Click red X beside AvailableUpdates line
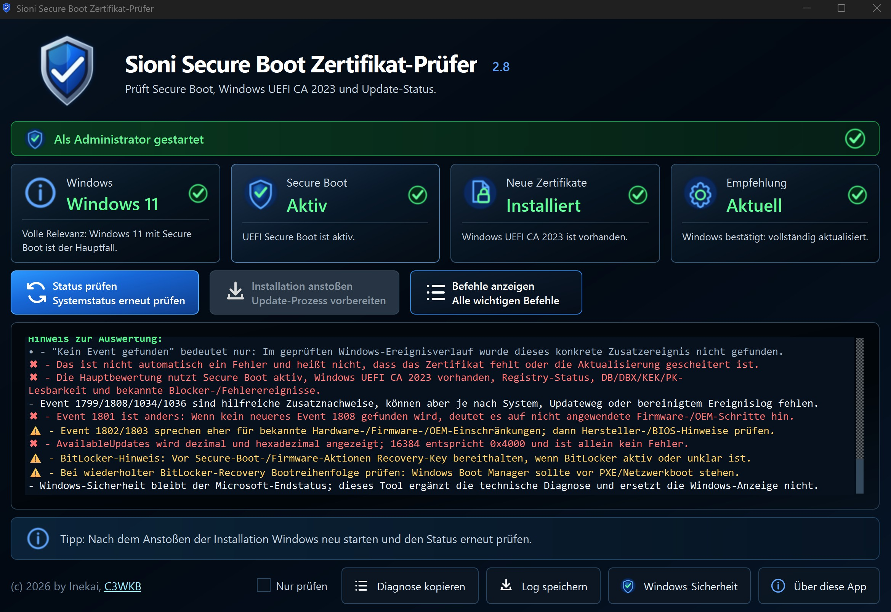 [x=34, y=444]
